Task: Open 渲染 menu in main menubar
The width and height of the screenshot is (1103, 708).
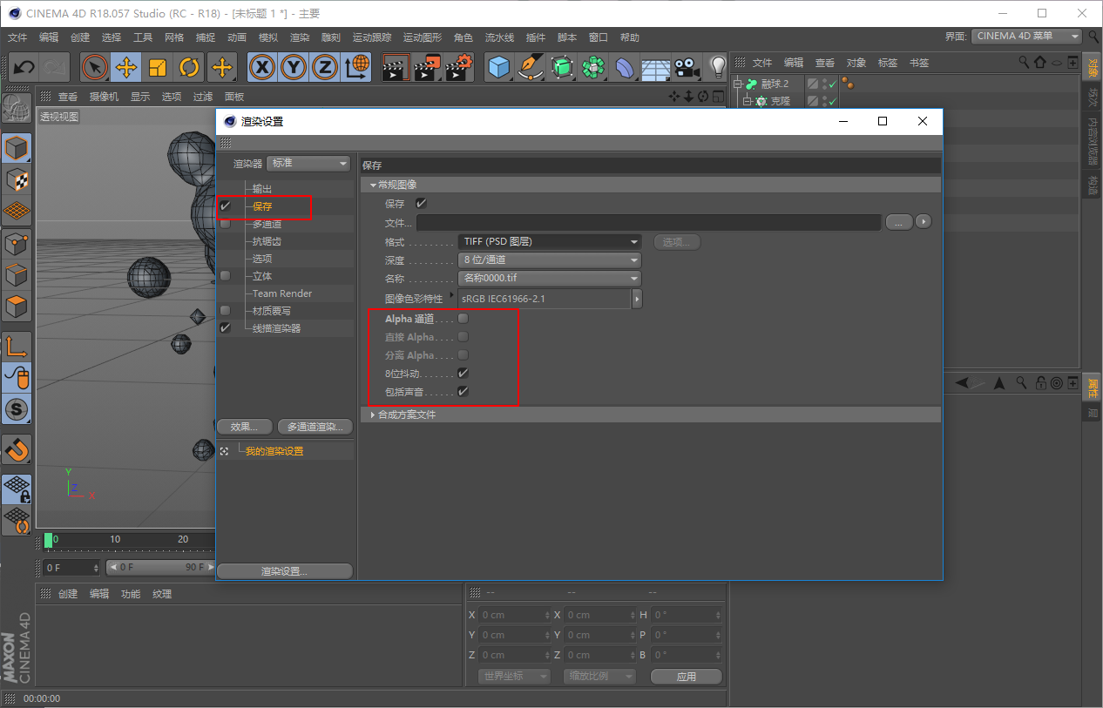Action: 300,37
